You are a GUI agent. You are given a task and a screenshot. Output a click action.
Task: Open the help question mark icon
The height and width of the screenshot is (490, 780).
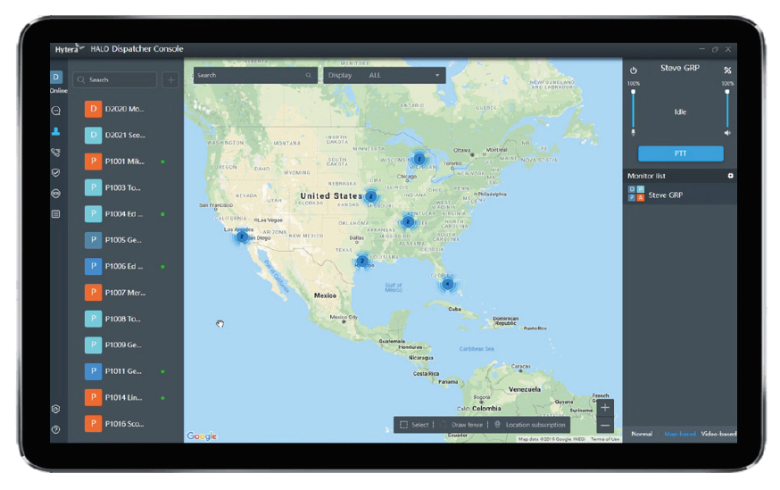pyautogui.click(x=55, y=429)
